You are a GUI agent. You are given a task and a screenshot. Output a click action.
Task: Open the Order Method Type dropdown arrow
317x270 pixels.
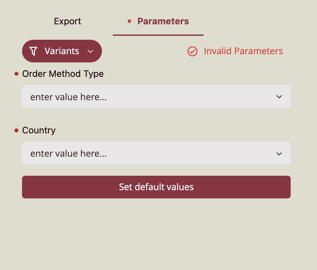pos(279,97)
